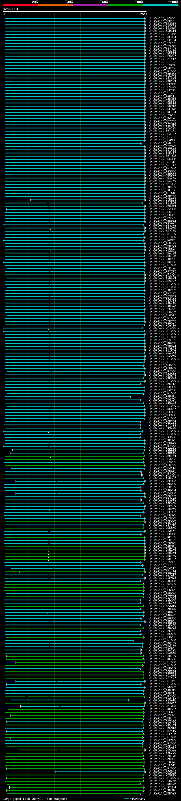This screenshot has height=801, width=181.
Task: Click the alignment bar for UniRef100_A9NTG5
Action: [x=73, y=143]
